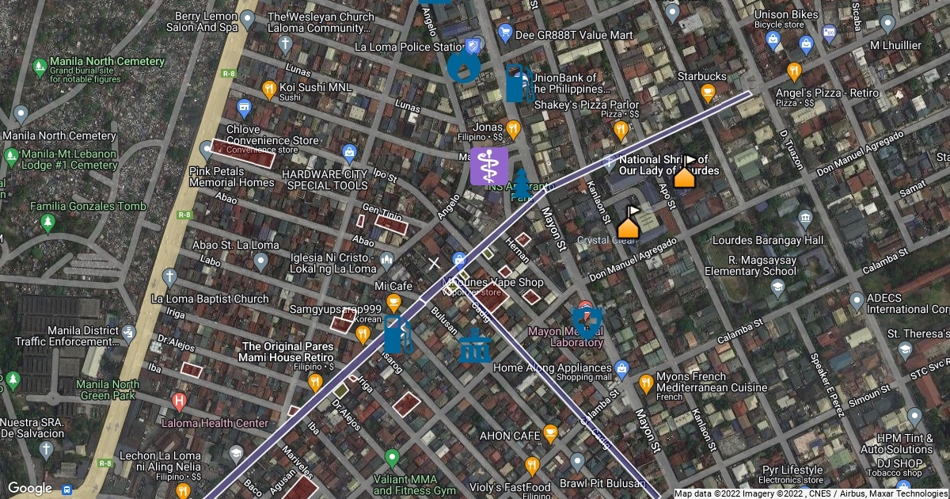Viewport: 950px width, 499px height.
Task: Select the blue bank building icon
Action: tap(476, 345)
